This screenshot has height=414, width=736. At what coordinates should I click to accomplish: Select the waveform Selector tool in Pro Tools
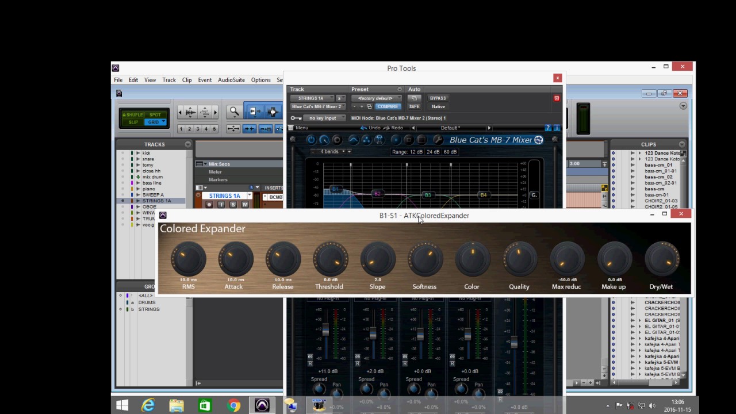tap(272, 112)
